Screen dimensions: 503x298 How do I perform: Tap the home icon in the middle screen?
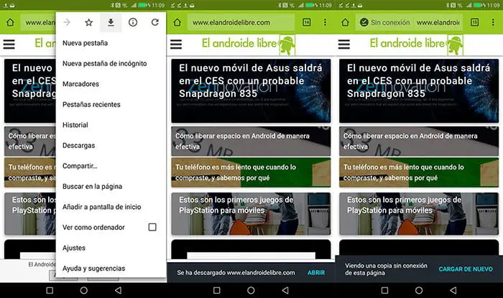(177, 22)
